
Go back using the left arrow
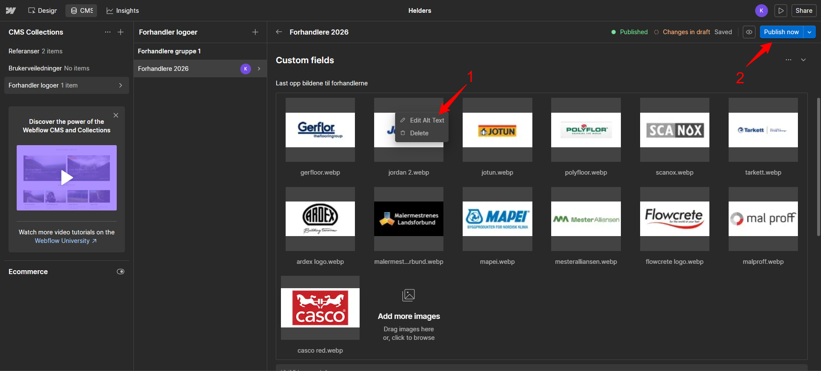[279, 32]
